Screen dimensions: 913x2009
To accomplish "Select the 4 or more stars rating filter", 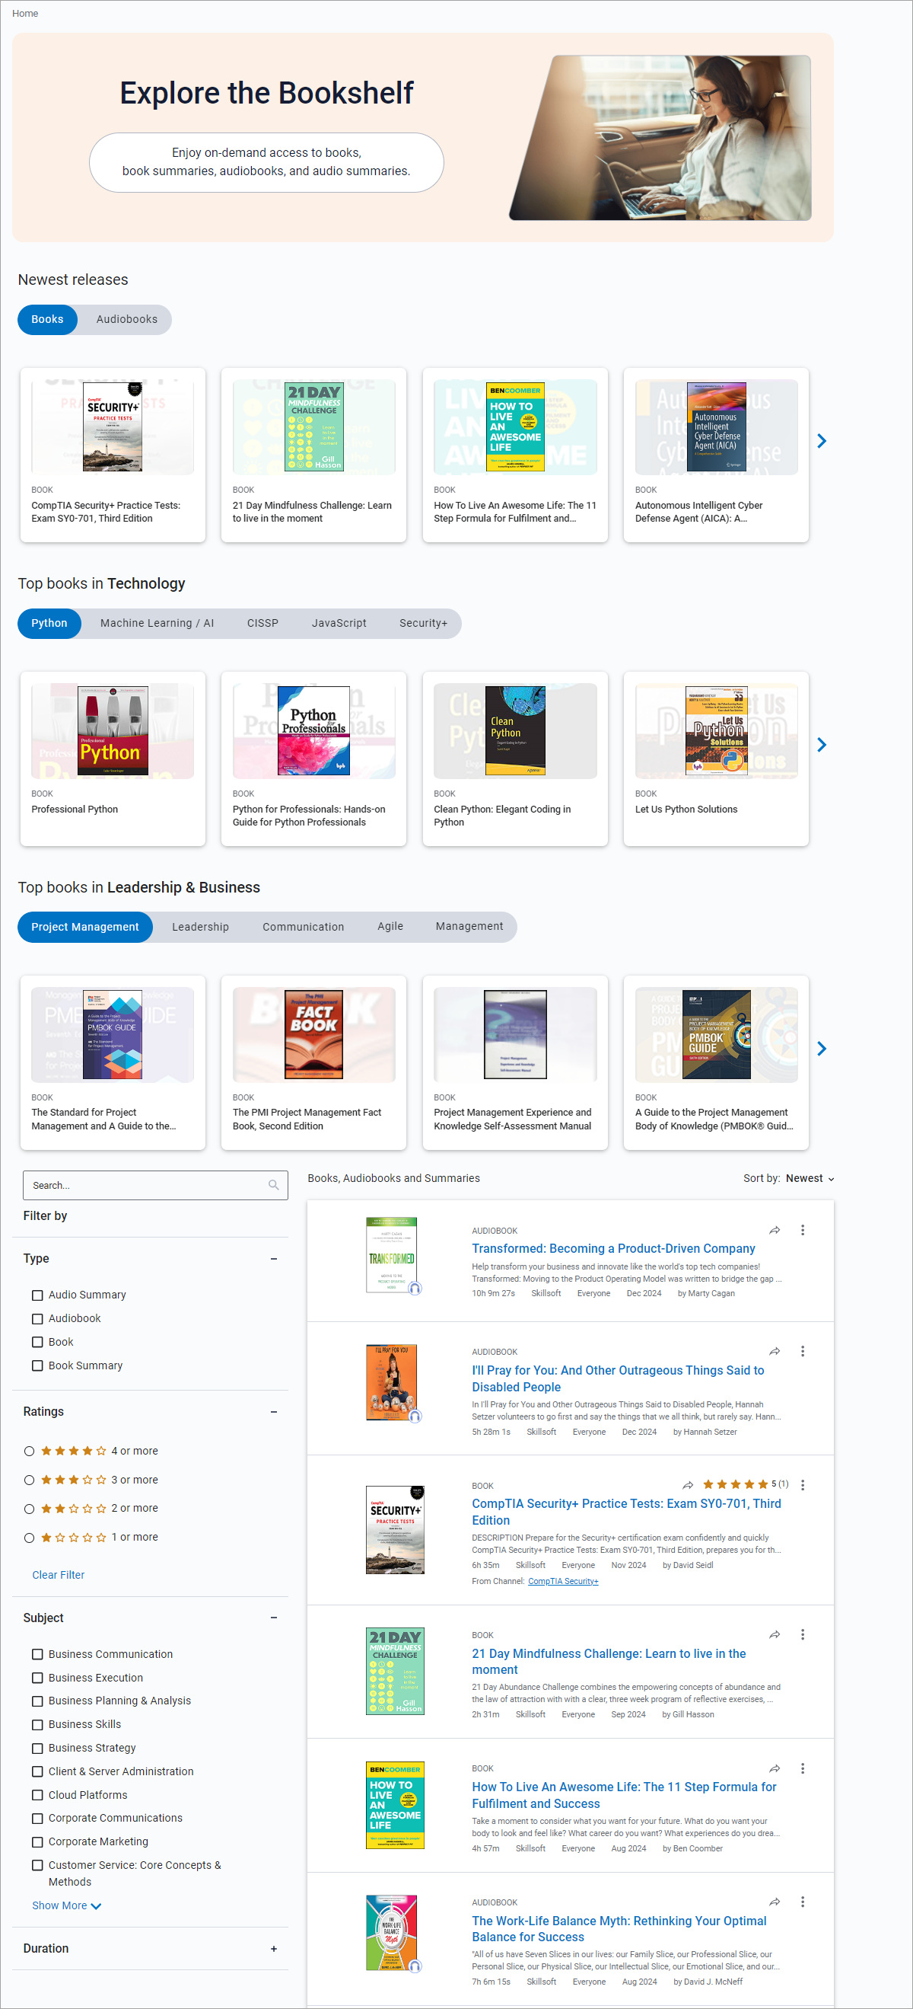I will coord(29,1451).
